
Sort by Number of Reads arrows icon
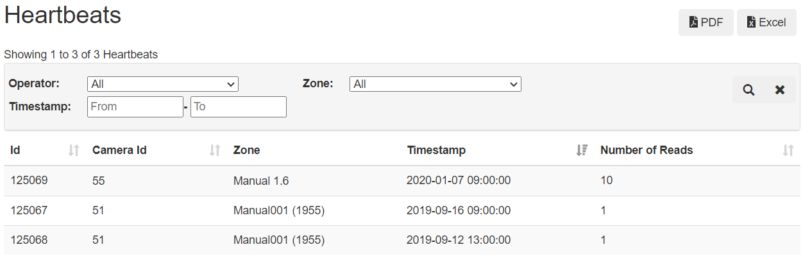(788, 150)
